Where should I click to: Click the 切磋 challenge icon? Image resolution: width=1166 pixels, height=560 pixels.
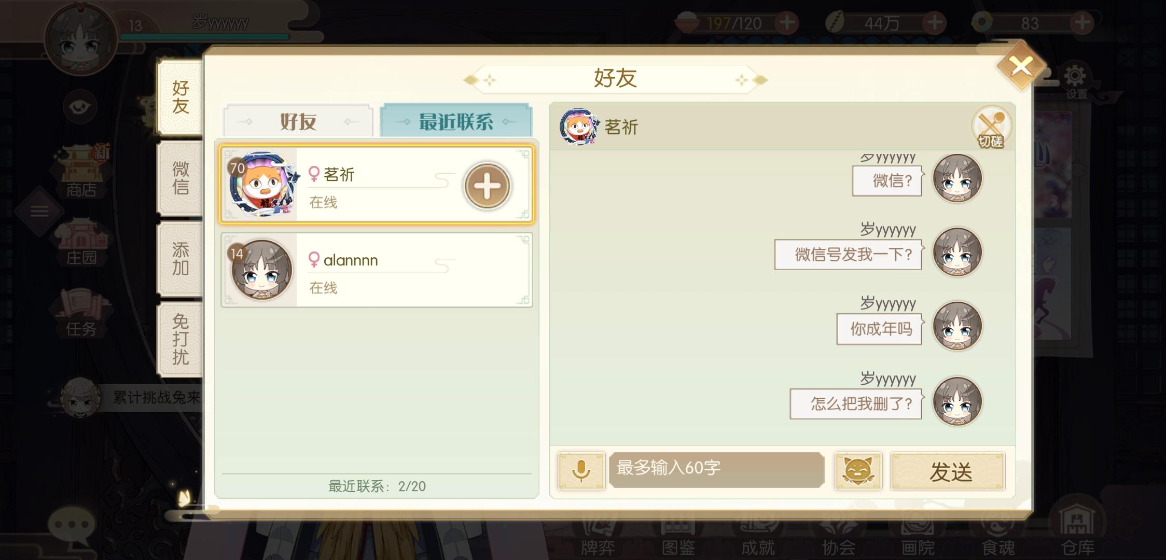click(991, 128)
